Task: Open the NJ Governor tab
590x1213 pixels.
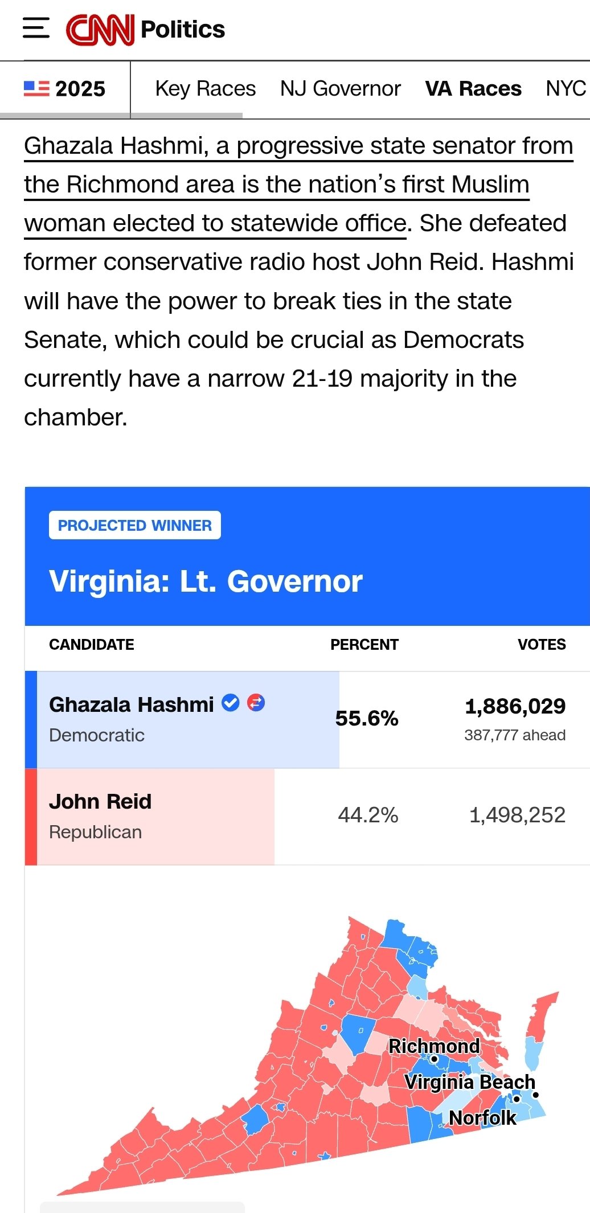Action: [340, 89]
